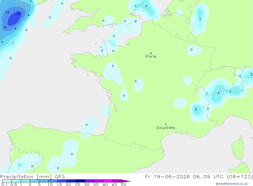Click the purple 30-35 legend swatch
Image resolution: width=253 pixels, height=186 pixels.
[90, 181]
